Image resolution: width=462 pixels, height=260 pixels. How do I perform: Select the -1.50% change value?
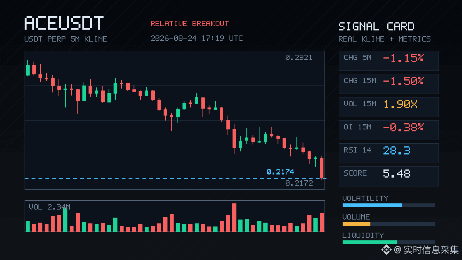(x=403, y=81)
